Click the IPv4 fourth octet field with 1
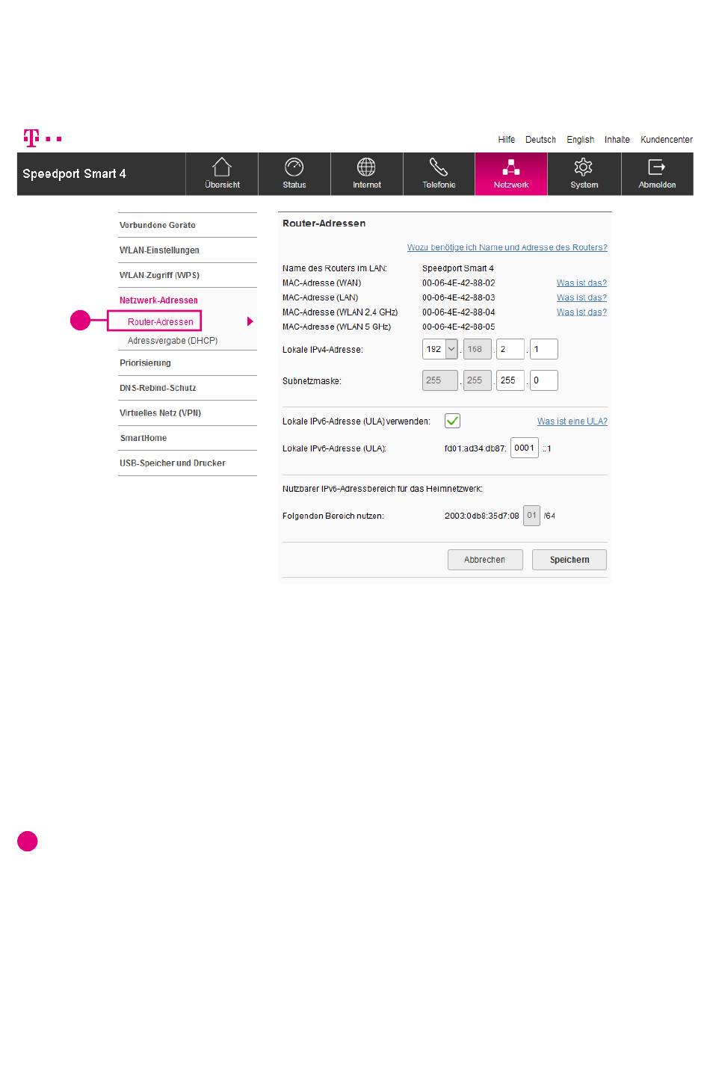This screenshot has width=710, height=1065. coord(544,349)
